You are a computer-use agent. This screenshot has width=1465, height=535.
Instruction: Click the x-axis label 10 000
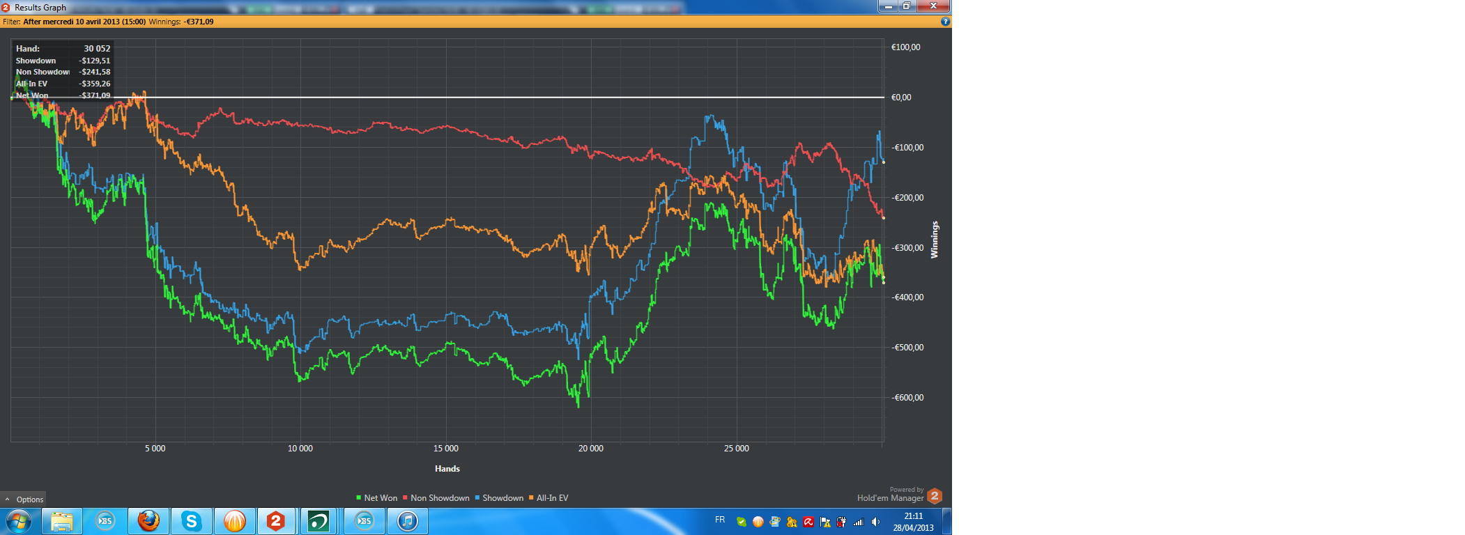[x=300, y=449]
